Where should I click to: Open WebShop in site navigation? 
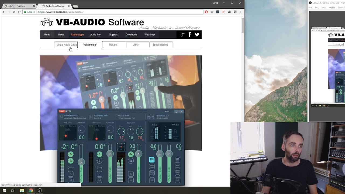click(x=150, y=34)
